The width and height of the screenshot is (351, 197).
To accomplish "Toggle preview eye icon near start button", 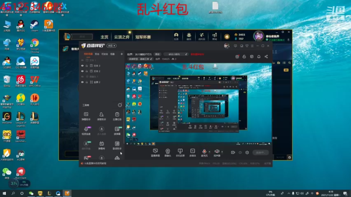I will [240, 152].
